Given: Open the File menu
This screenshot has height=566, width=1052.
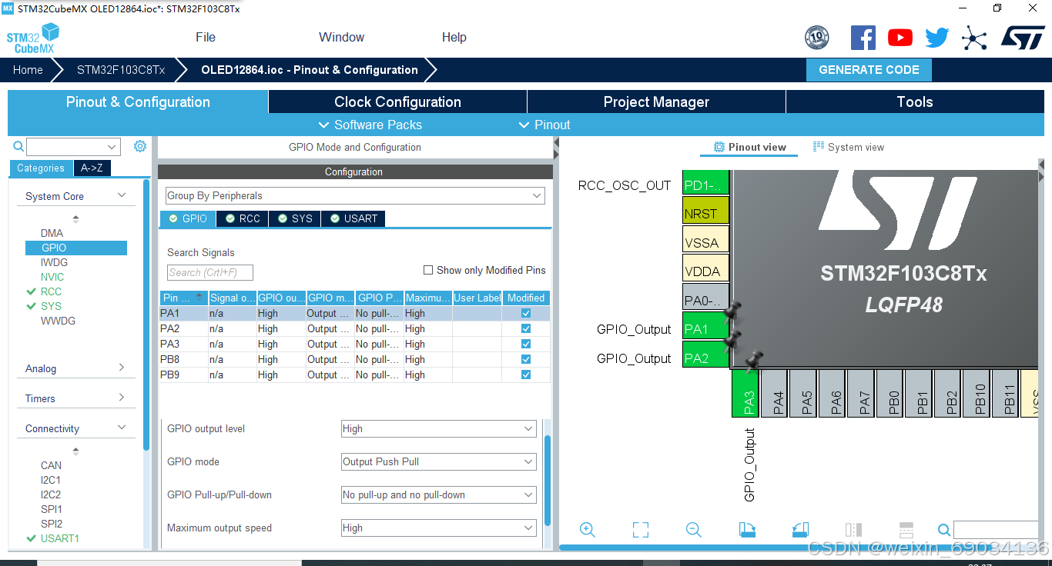Looking at the screenshot, I should point(206,37).
